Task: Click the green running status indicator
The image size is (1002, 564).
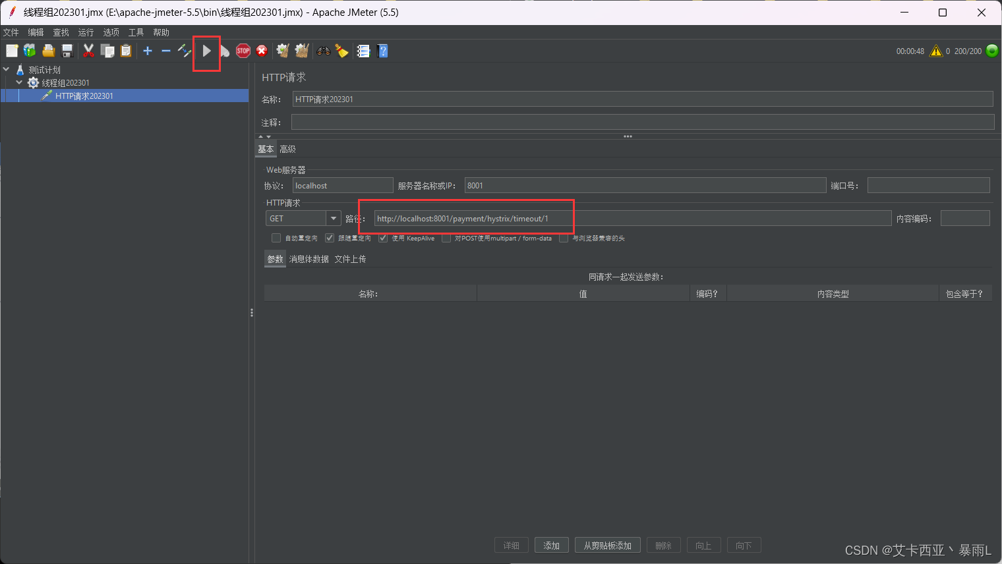Action: coord(992,51)
